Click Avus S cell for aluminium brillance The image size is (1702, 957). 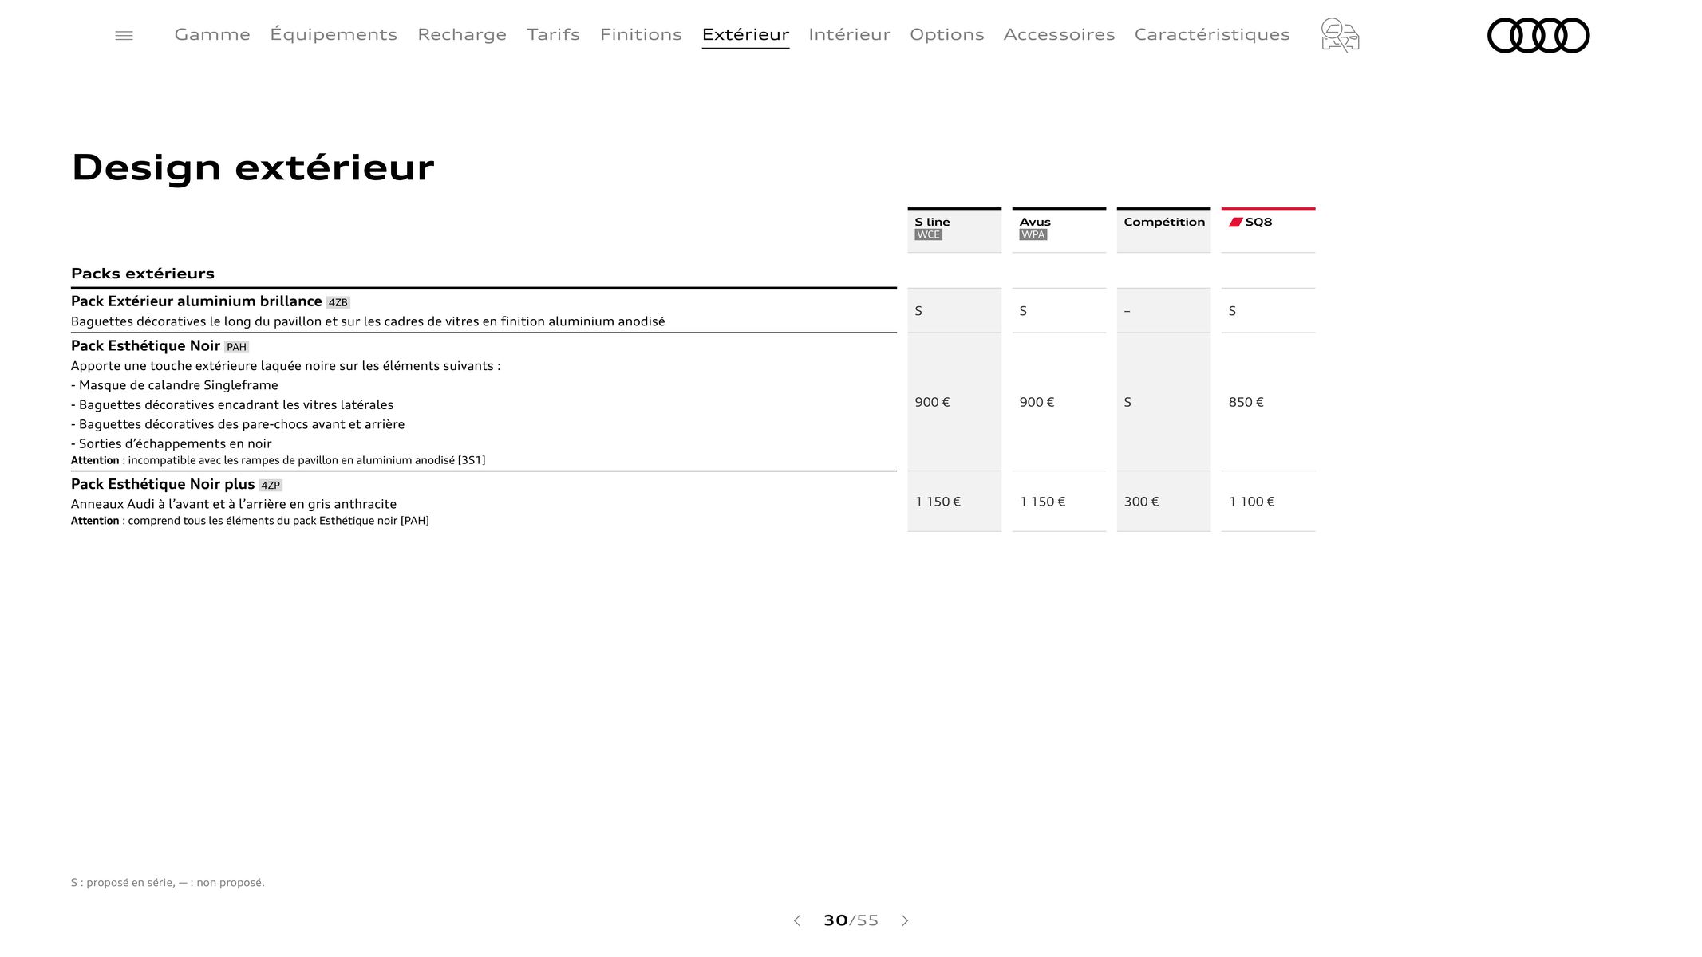(x=1023, y=311)
